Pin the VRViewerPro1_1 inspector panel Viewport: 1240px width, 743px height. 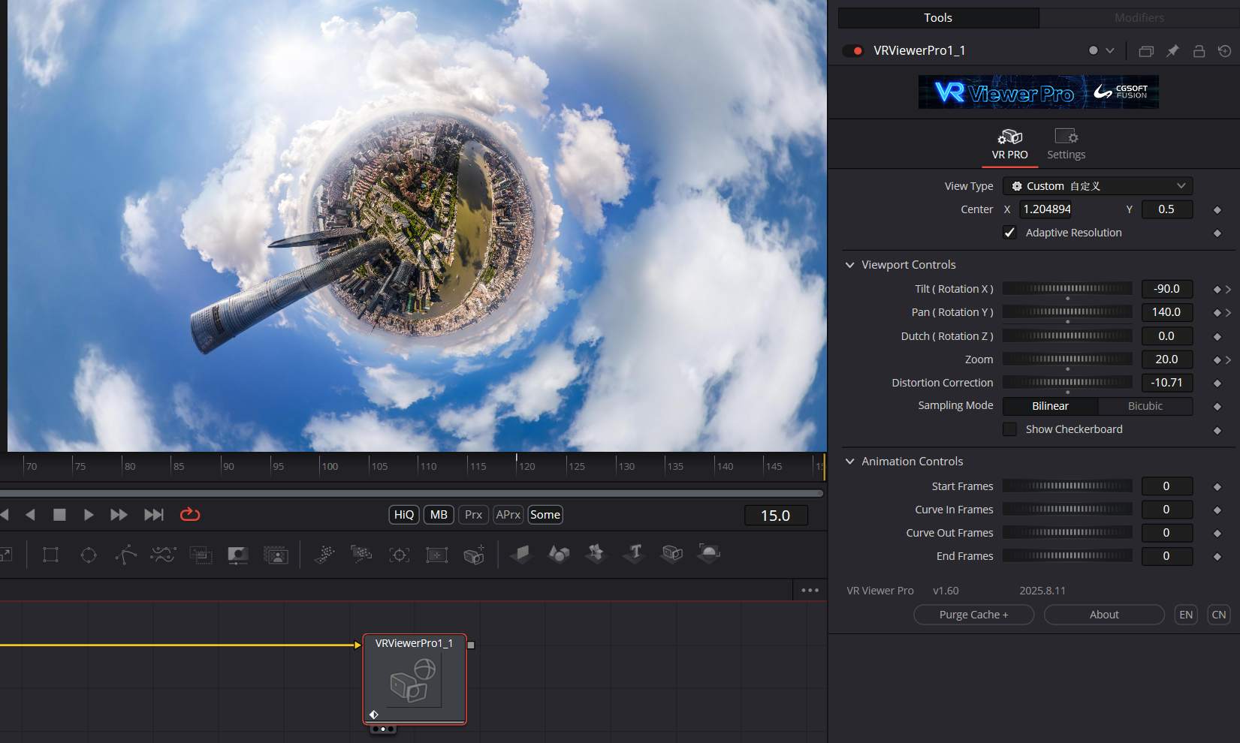point(1172,50)
